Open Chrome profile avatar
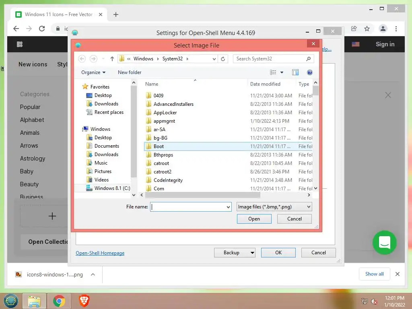This screenshot has height=309, width=412. (383, 29)
